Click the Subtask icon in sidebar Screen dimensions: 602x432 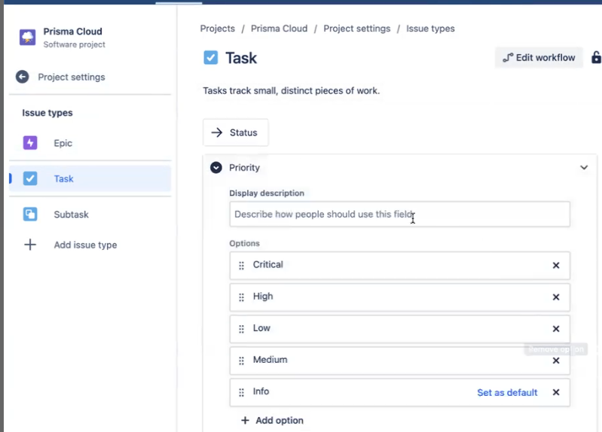pos(30,214)
